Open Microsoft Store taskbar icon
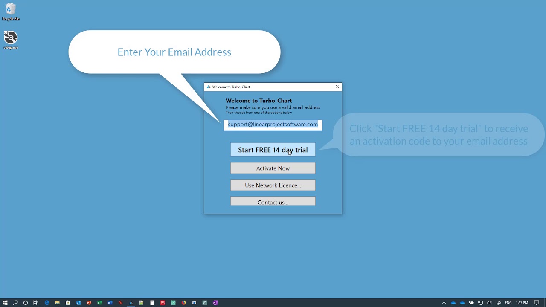The height and width of the screenshot is (307, 546). tap(68, 303)
